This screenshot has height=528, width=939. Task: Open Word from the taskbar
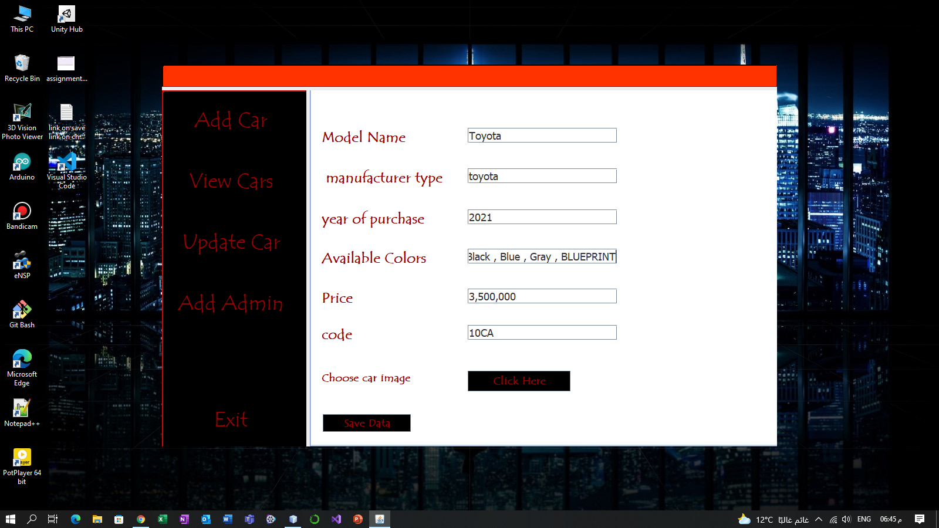pyautogui.click(x=228, y=519)
